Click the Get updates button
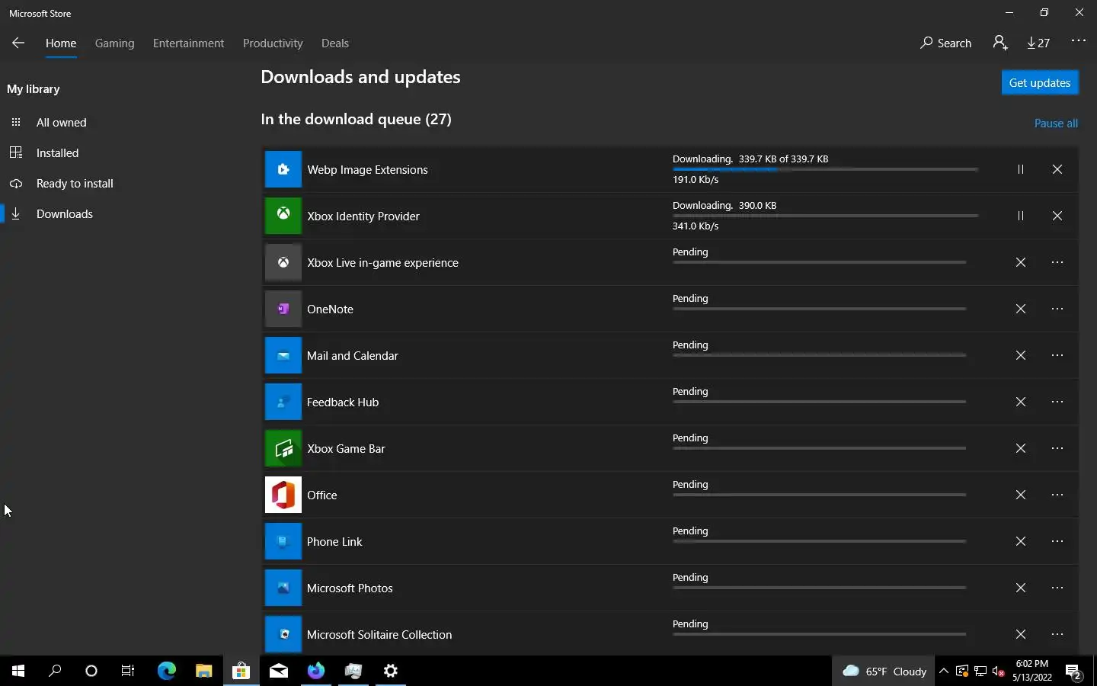Image resolution: width=1097 pixels, height=686 pixels. click(1040, 82)
